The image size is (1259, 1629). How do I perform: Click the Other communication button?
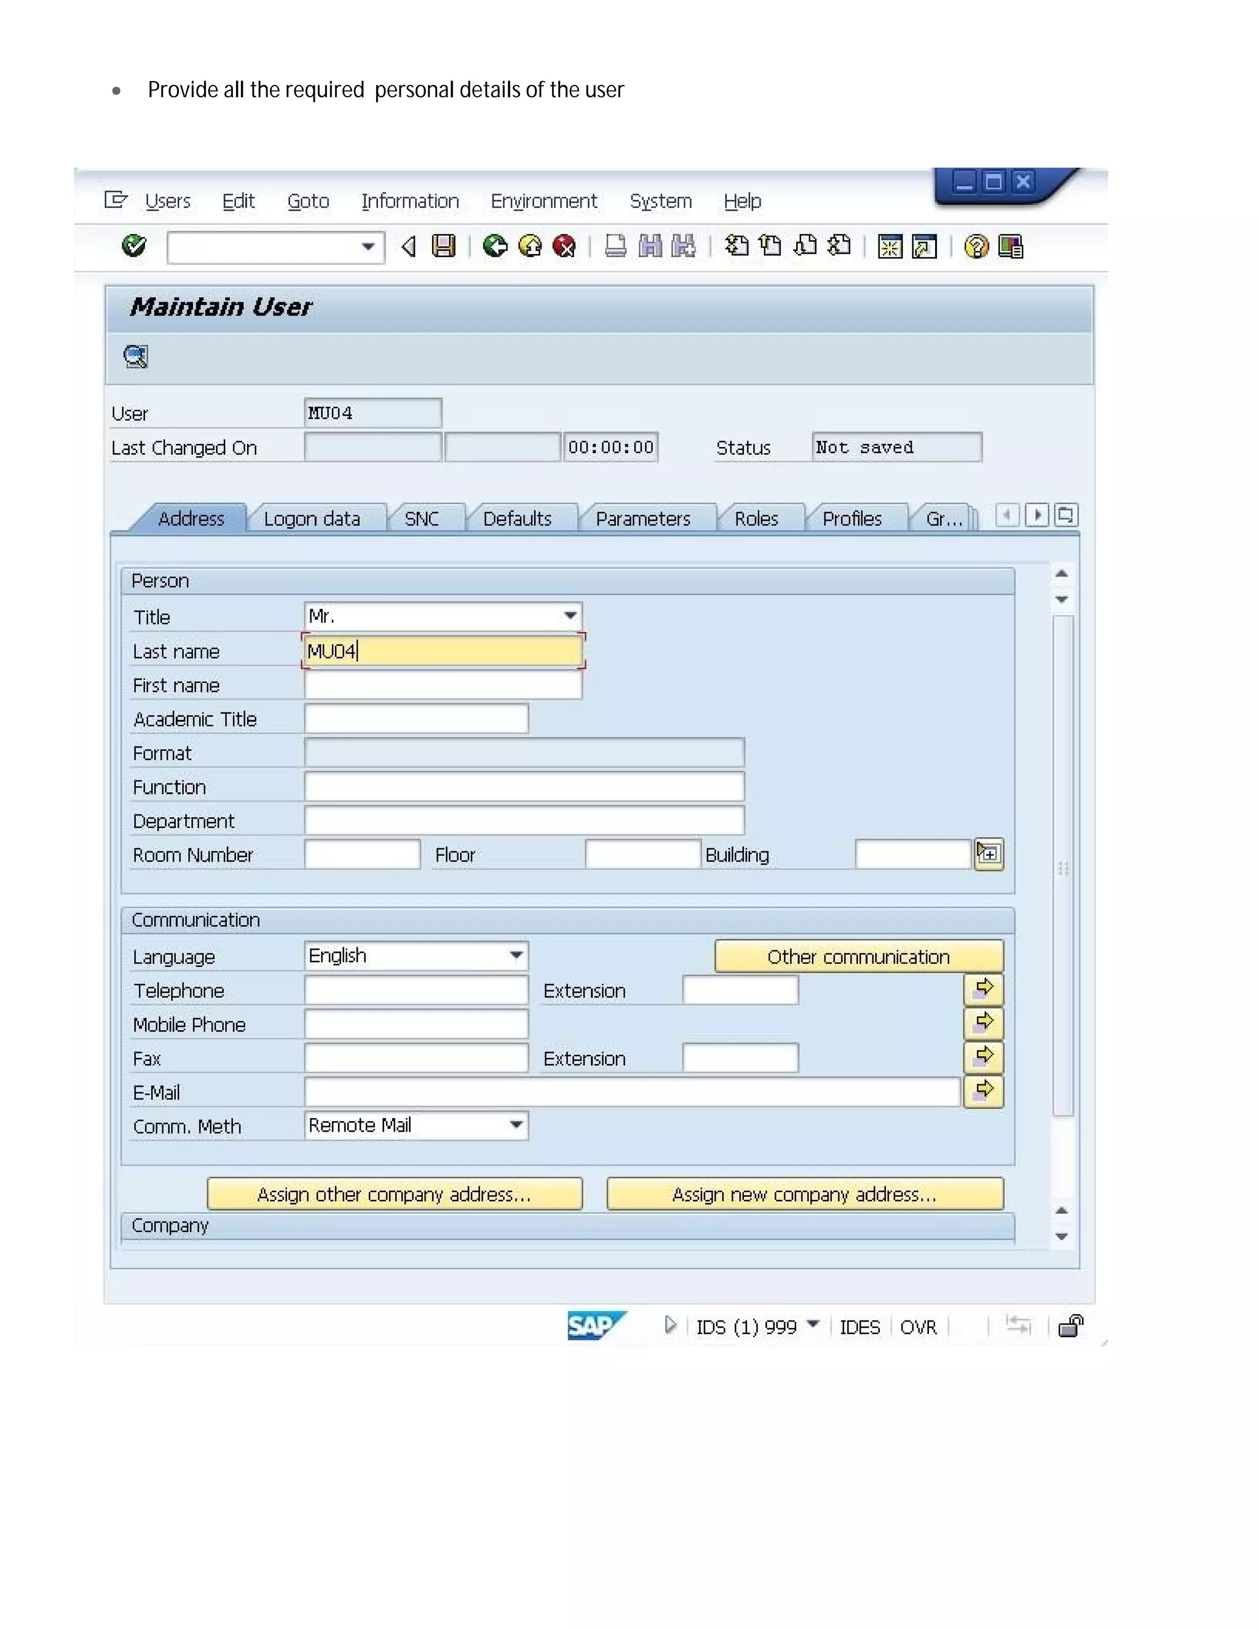(x=858, y=956)
